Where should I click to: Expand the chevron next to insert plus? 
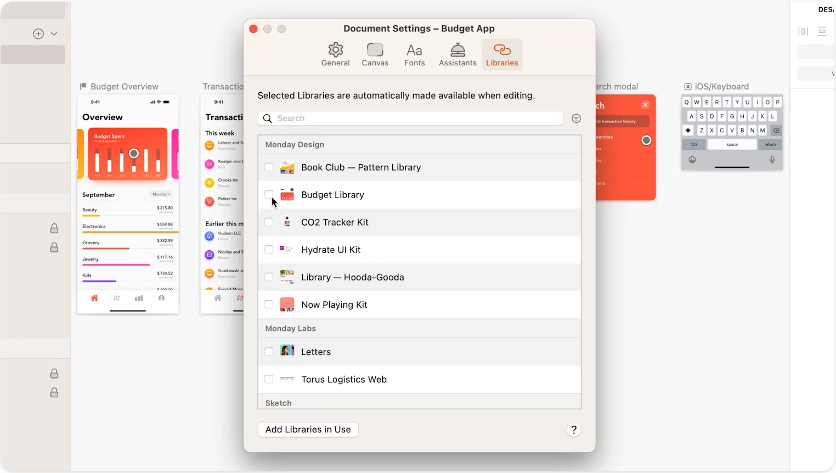pos(54,34)
